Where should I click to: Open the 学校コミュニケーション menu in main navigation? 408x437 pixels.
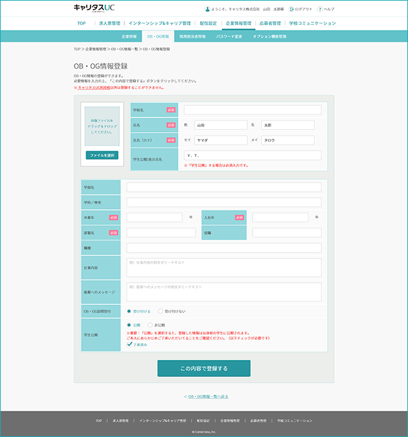(312, 23)
